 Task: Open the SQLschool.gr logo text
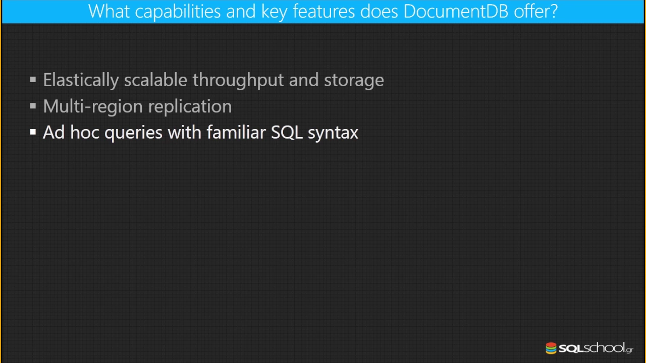(x=596, y=348)
